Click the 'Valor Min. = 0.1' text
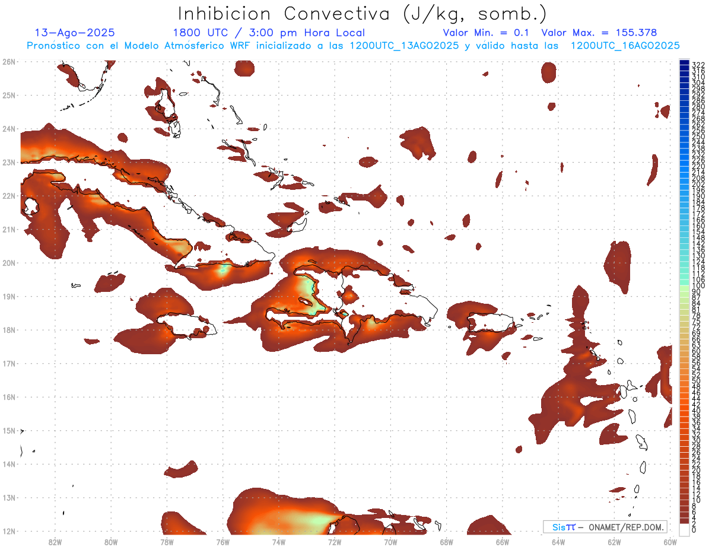 pos(487,33)
